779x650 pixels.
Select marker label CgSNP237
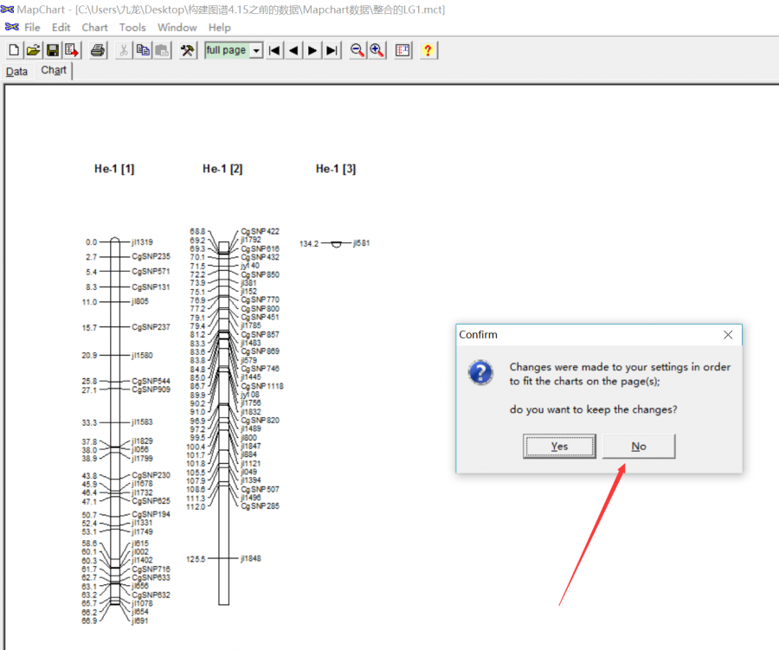[151, 327]
